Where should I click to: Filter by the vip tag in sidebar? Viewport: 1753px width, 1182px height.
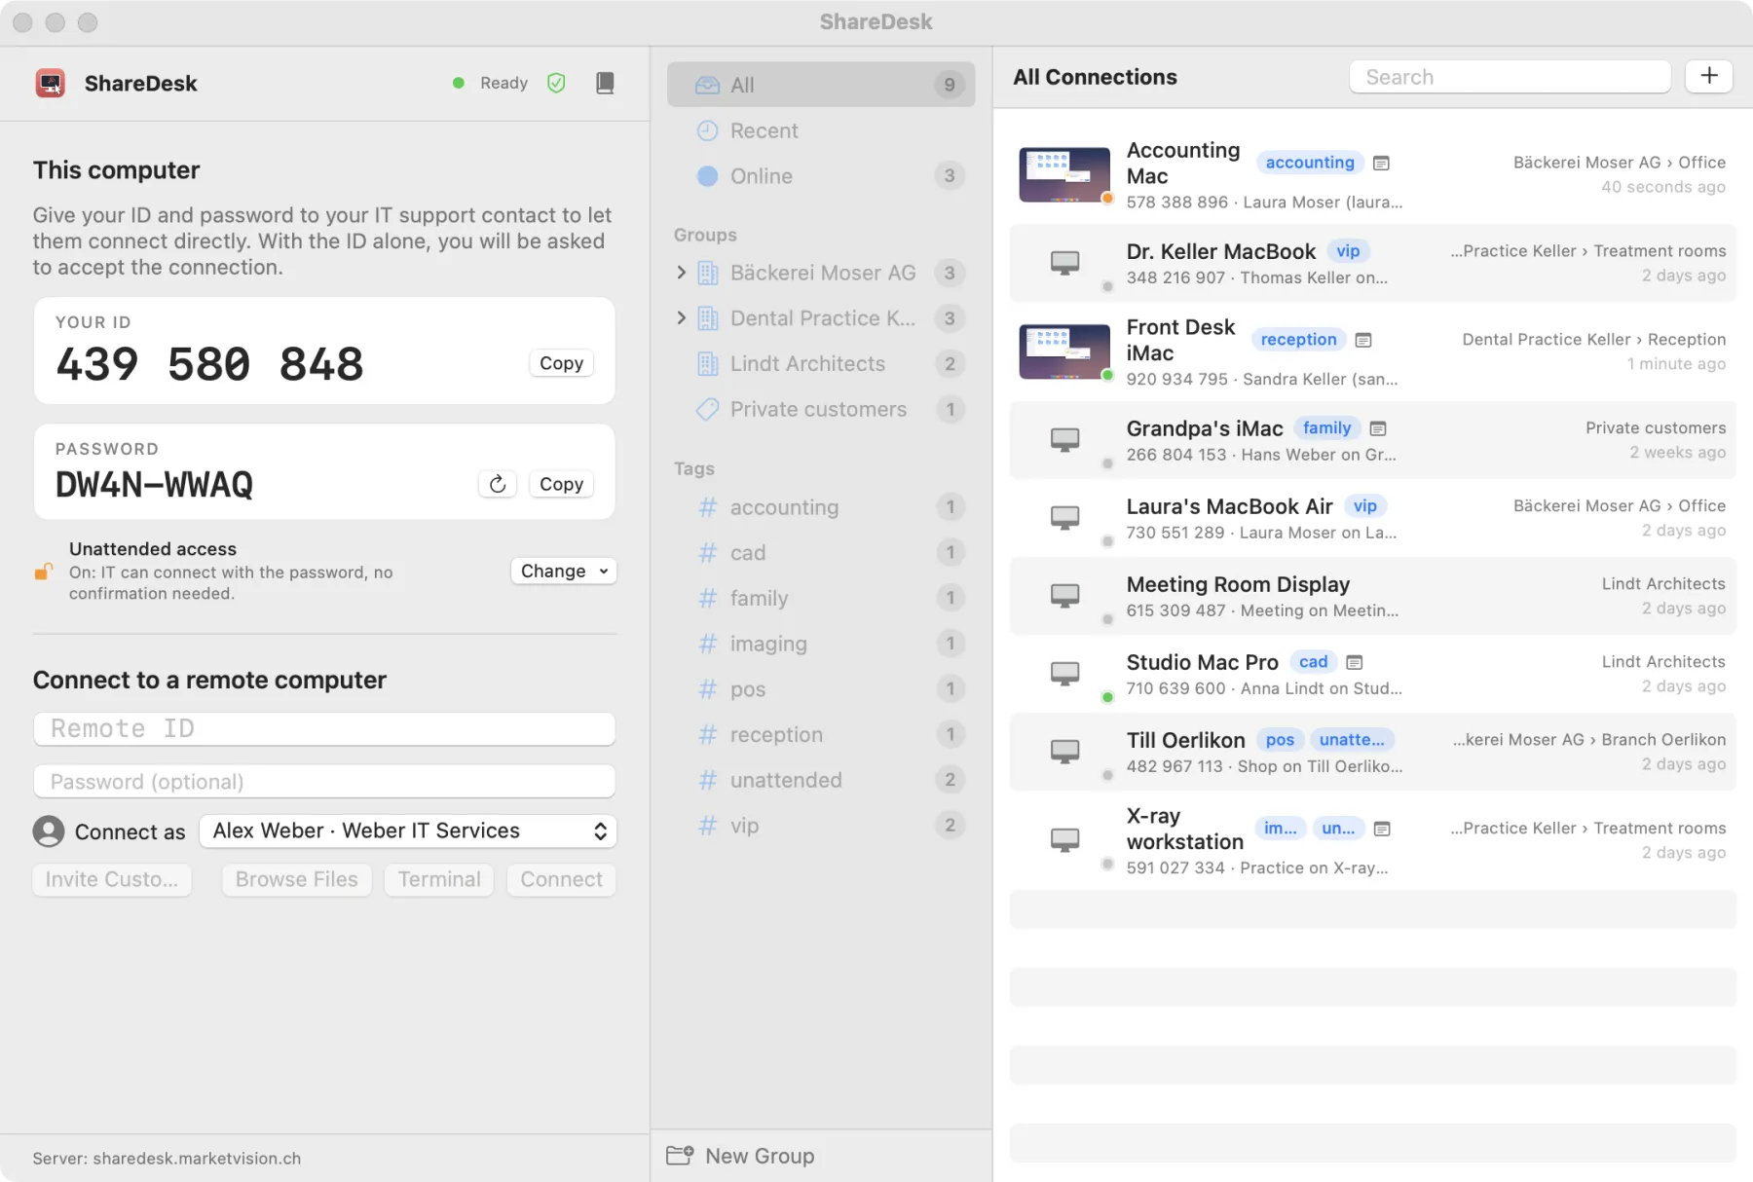coord(821,826)
